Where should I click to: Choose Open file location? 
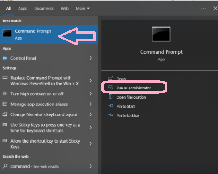click(x=131, y=97)
